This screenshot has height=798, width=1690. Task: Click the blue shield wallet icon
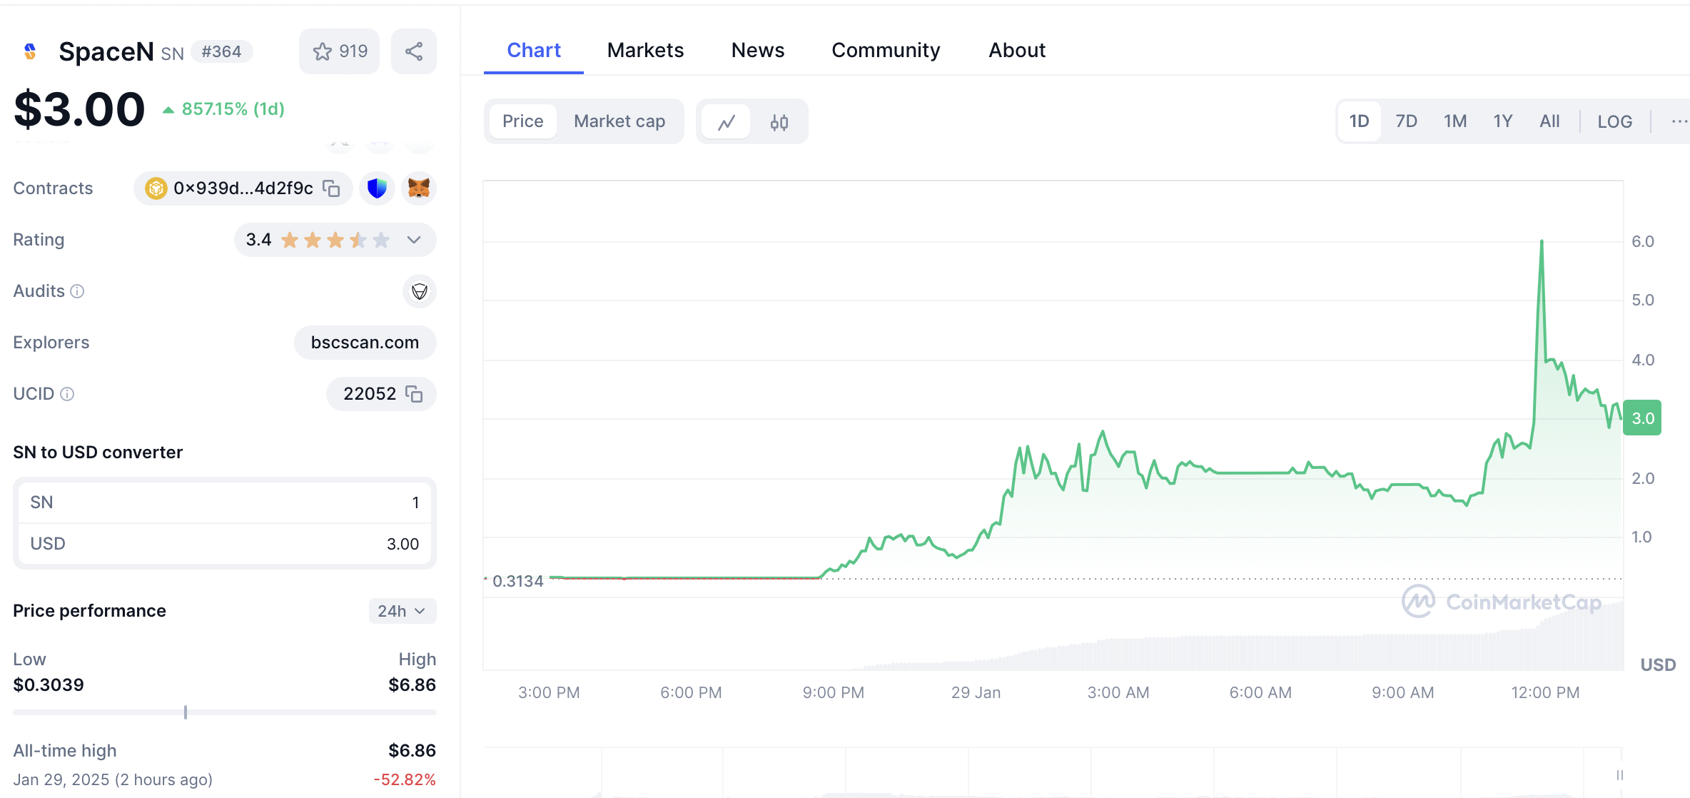coord(377,188)
